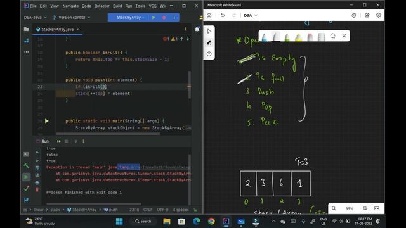Choose the Whiteboard select pointer tool
The height and width of the screenshot is (228, 406).
pyautogui.click(x=209, y=31)
